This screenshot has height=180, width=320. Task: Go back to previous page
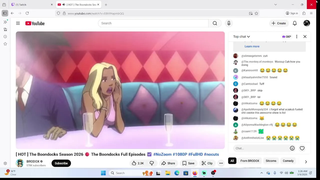point(12,13)
